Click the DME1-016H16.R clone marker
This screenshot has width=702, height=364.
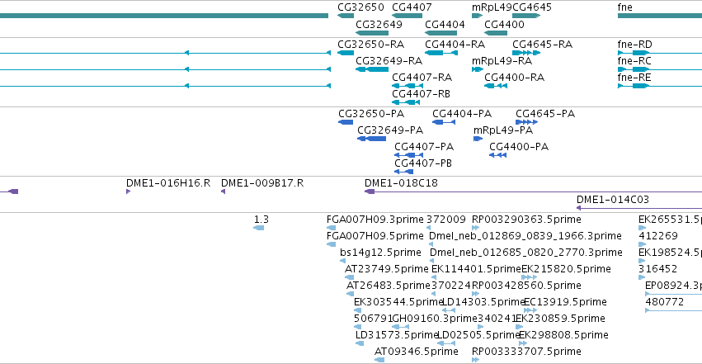tap(129, 191)
